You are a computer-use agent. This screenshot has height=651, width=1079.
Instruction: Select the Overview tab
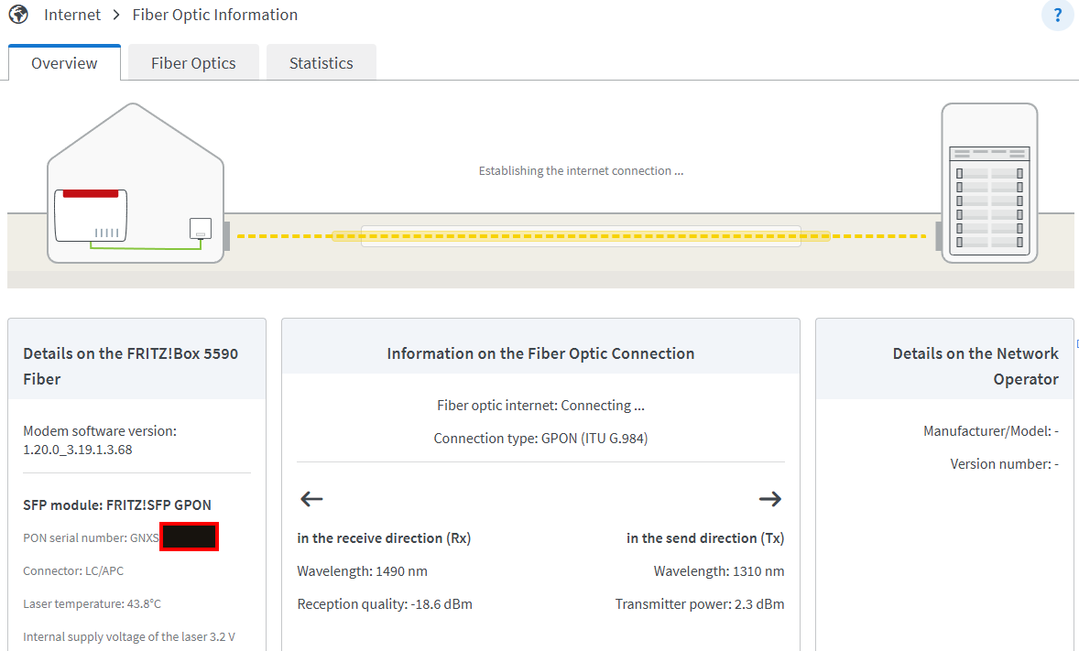pos(65,63)
